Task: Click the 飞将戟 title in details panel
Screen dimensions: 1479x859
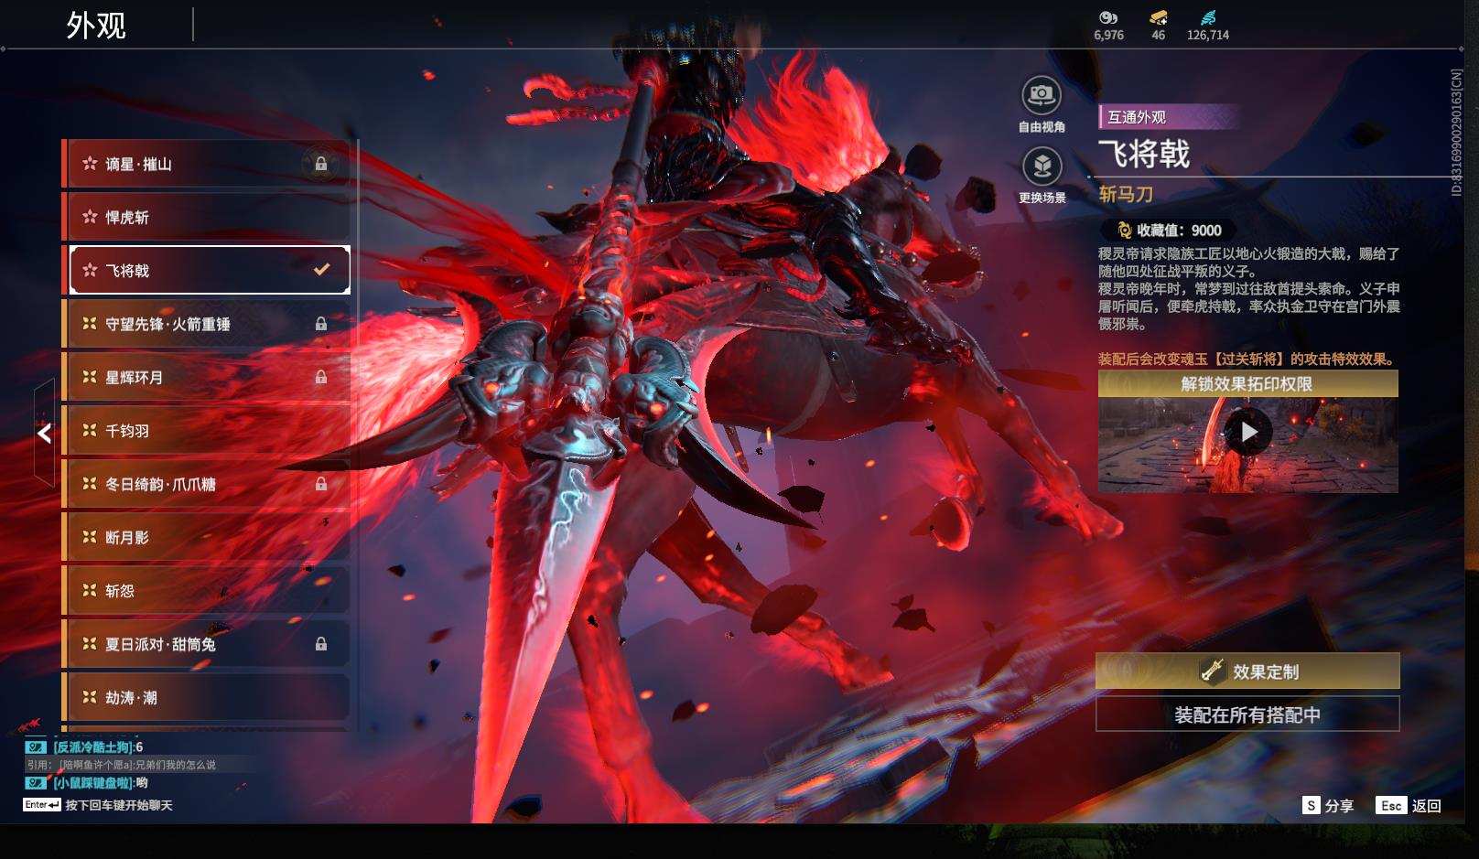Action: (x=1144, y=154)
